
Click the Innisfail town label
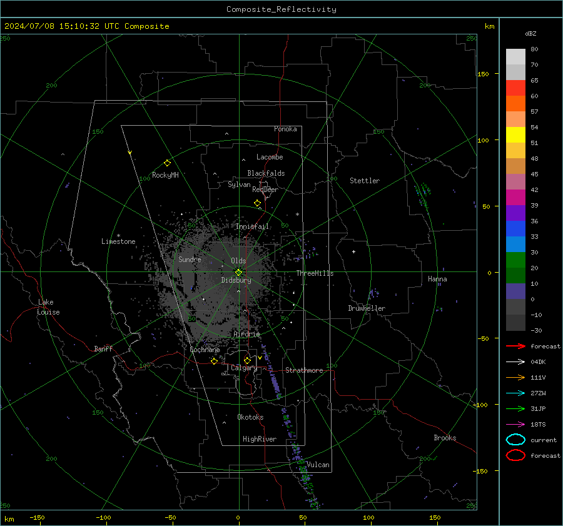click(252, 226)
